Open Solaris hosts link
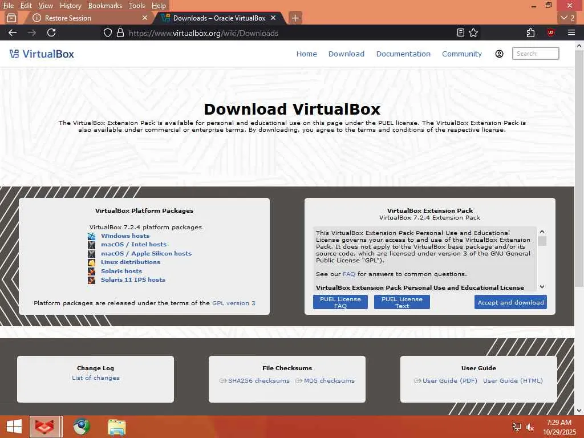The width and height of the screenshot is (584, 438). [x=121, y=271]
